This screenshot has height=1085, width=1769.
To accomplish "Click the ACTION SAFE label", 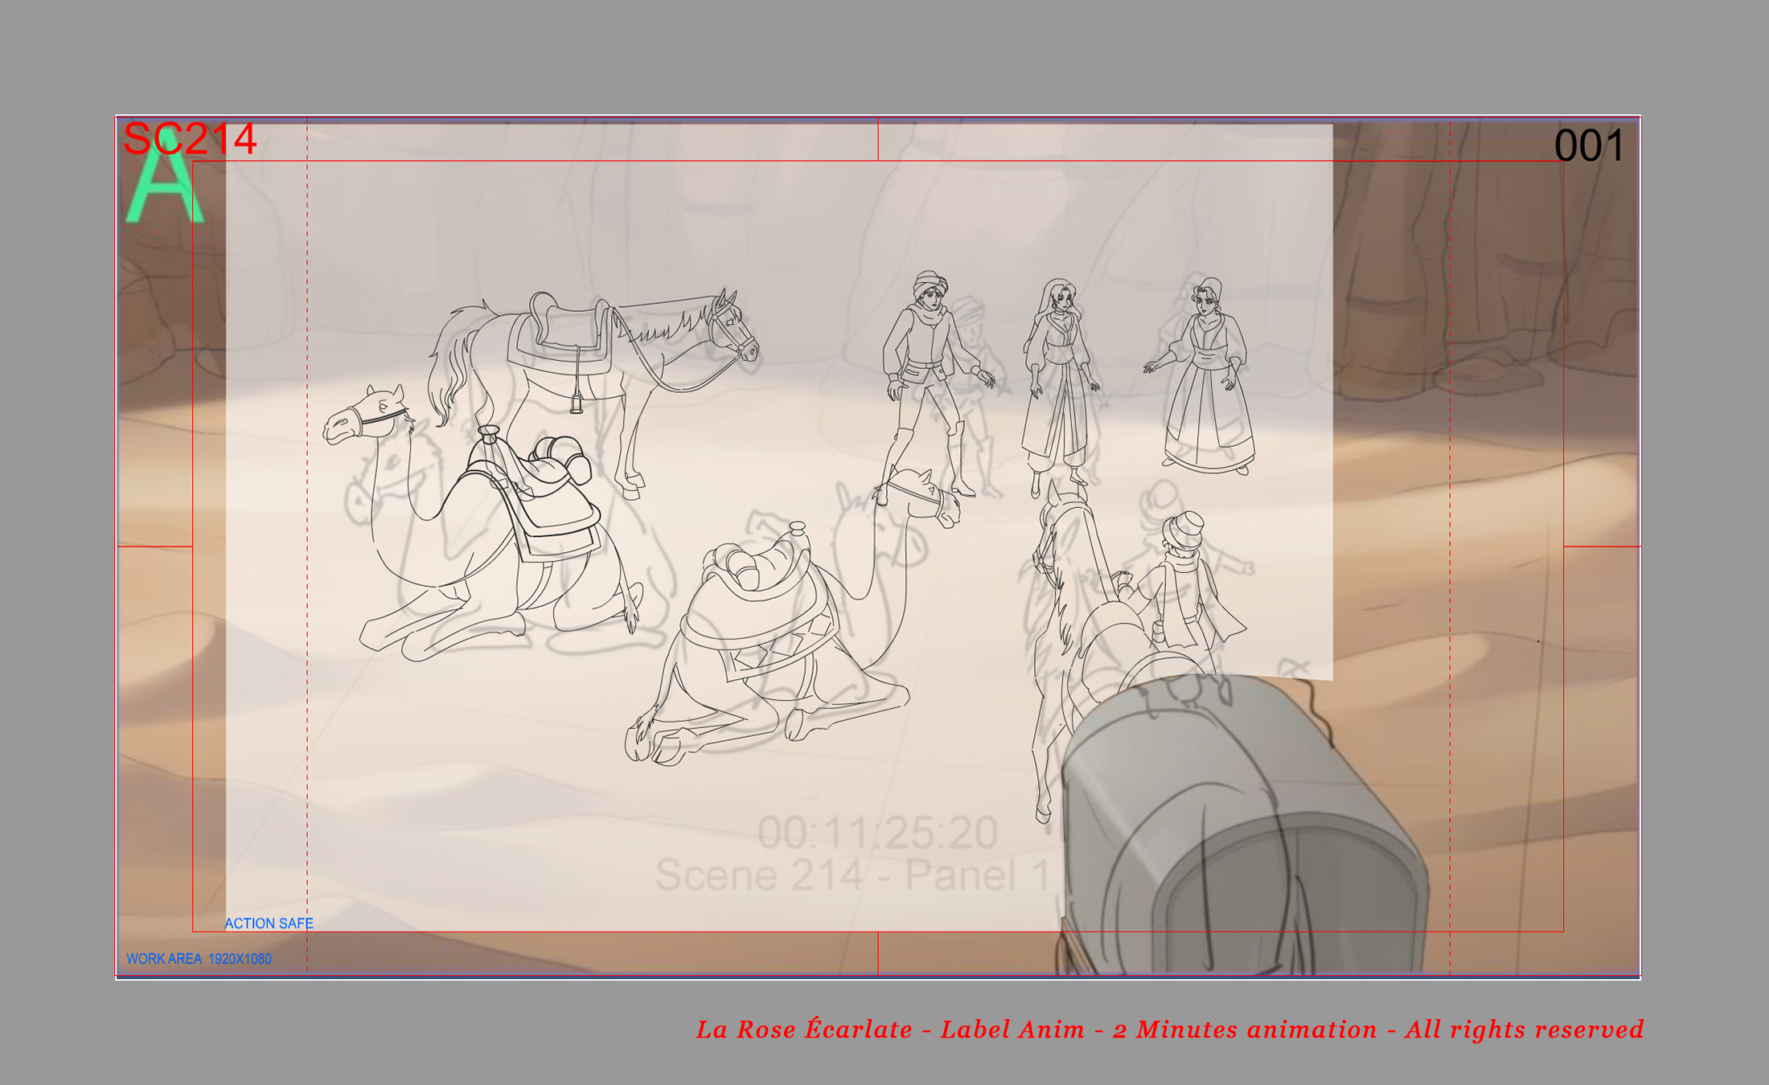I will 269,923.
